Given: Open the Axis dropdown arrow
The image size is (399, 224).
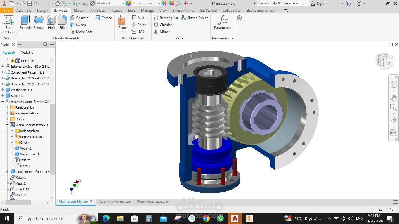Looking at the screenshot, I should [x=147, y=18].
